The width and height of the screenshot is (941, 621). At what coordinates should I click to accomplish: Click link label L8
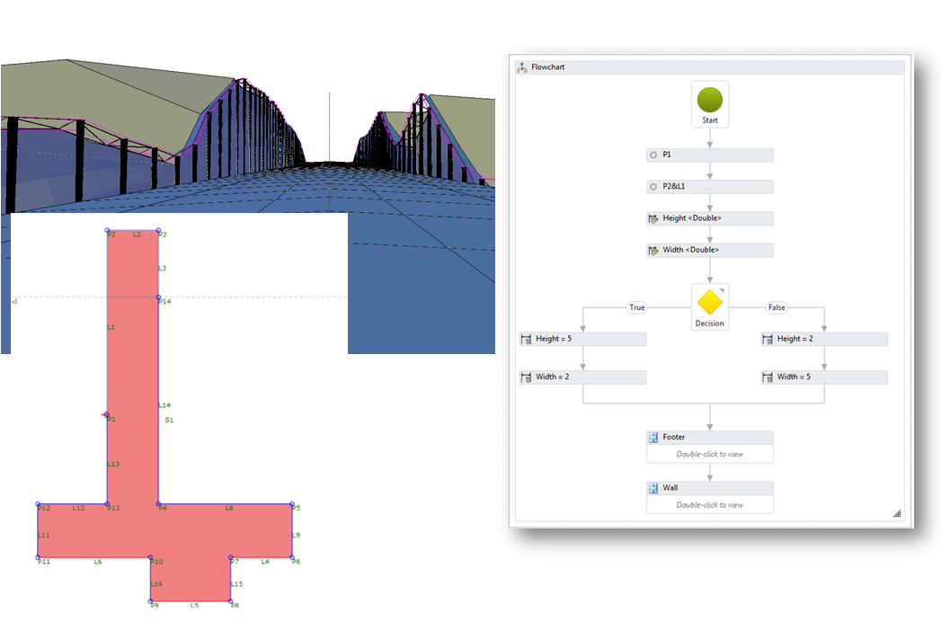[x=229, y=508]
